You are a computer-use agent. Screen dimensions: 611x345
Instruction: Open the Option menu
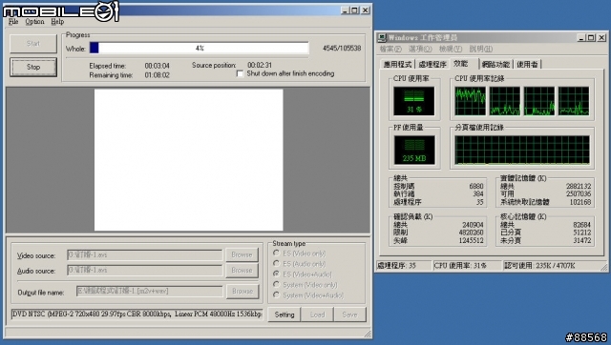(x=34, y=22)
